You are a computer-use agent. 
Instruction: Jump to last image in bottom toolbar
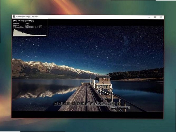tap(69, 104)
